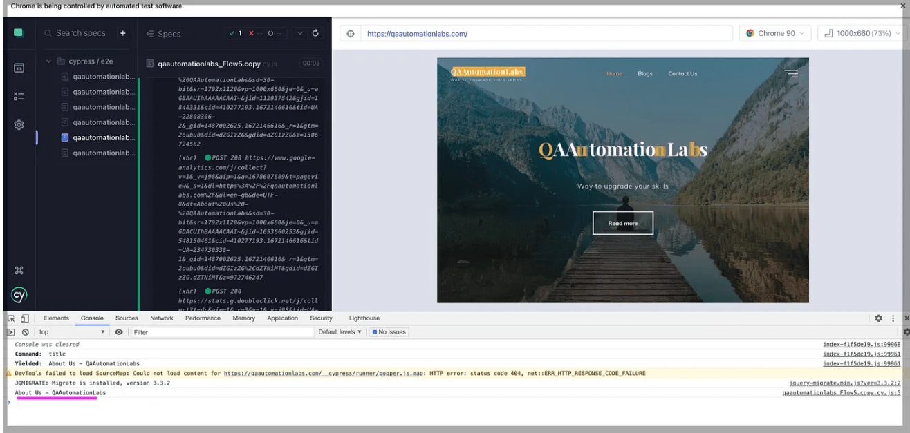The height and width of the screenshot is (433, 910).
Task: Collapse the Specs list toggle icon
Action: pyautogui.click(x=149, y=33)
